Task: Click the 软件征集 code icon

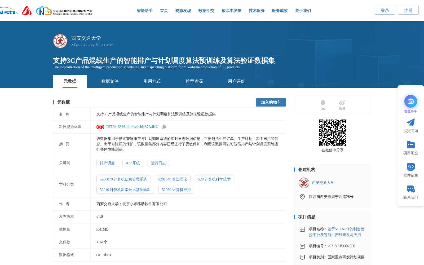Action: 411,167
